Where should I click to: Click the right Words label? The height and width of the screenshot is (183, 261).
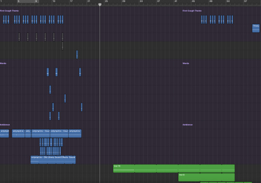(186, 63)
